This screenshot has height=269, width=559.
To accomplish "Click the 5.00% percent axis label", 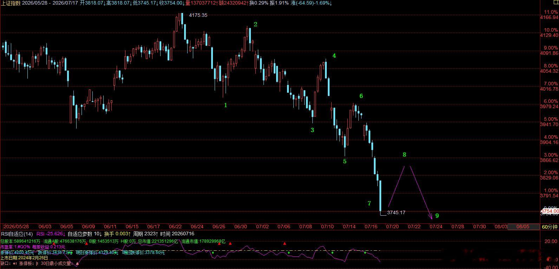I will click(x=551, y=119).
